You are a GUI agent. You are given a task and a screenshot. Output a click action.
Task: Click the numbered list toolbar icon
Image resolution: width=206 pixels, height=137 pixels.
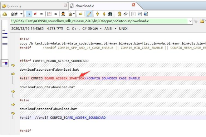140,14
